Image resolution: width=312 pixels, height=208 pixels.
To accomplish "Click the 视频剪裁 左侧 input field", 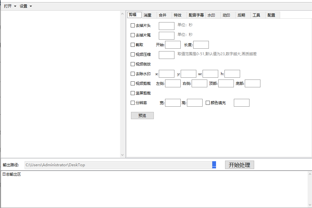I will [x=173, y=84].
